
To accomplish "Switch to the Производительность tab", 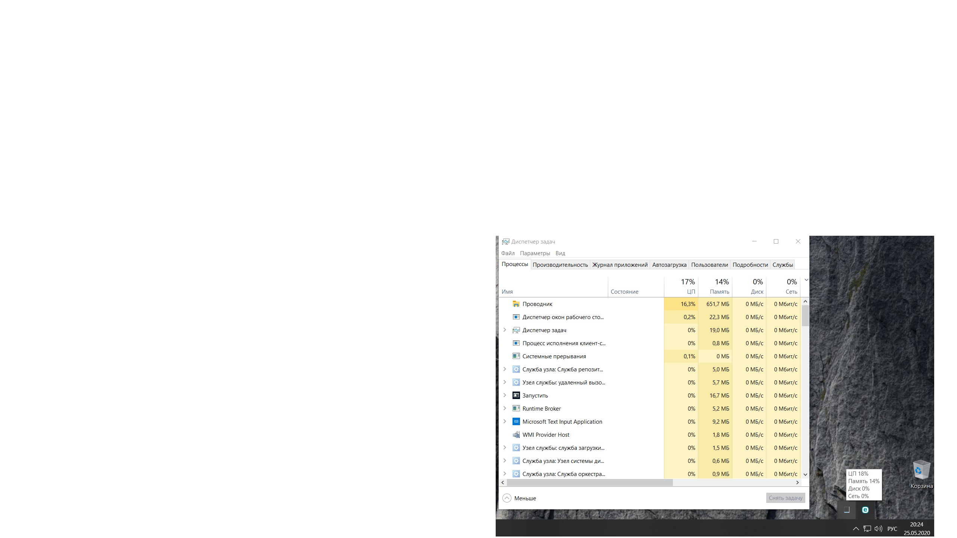I will [560, 265].
